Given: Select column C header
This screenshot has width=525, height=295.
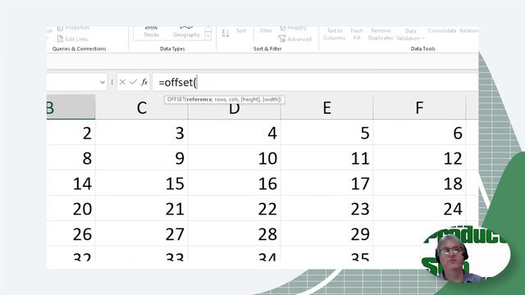Looking at the screenshot, I should pos(142,107).
